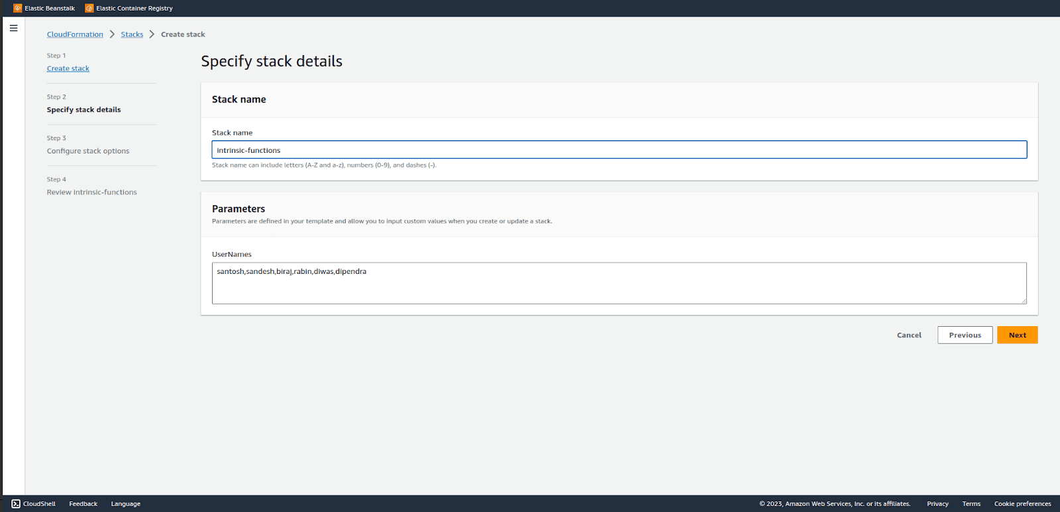Click the Stack name hint text

[324, 165]
